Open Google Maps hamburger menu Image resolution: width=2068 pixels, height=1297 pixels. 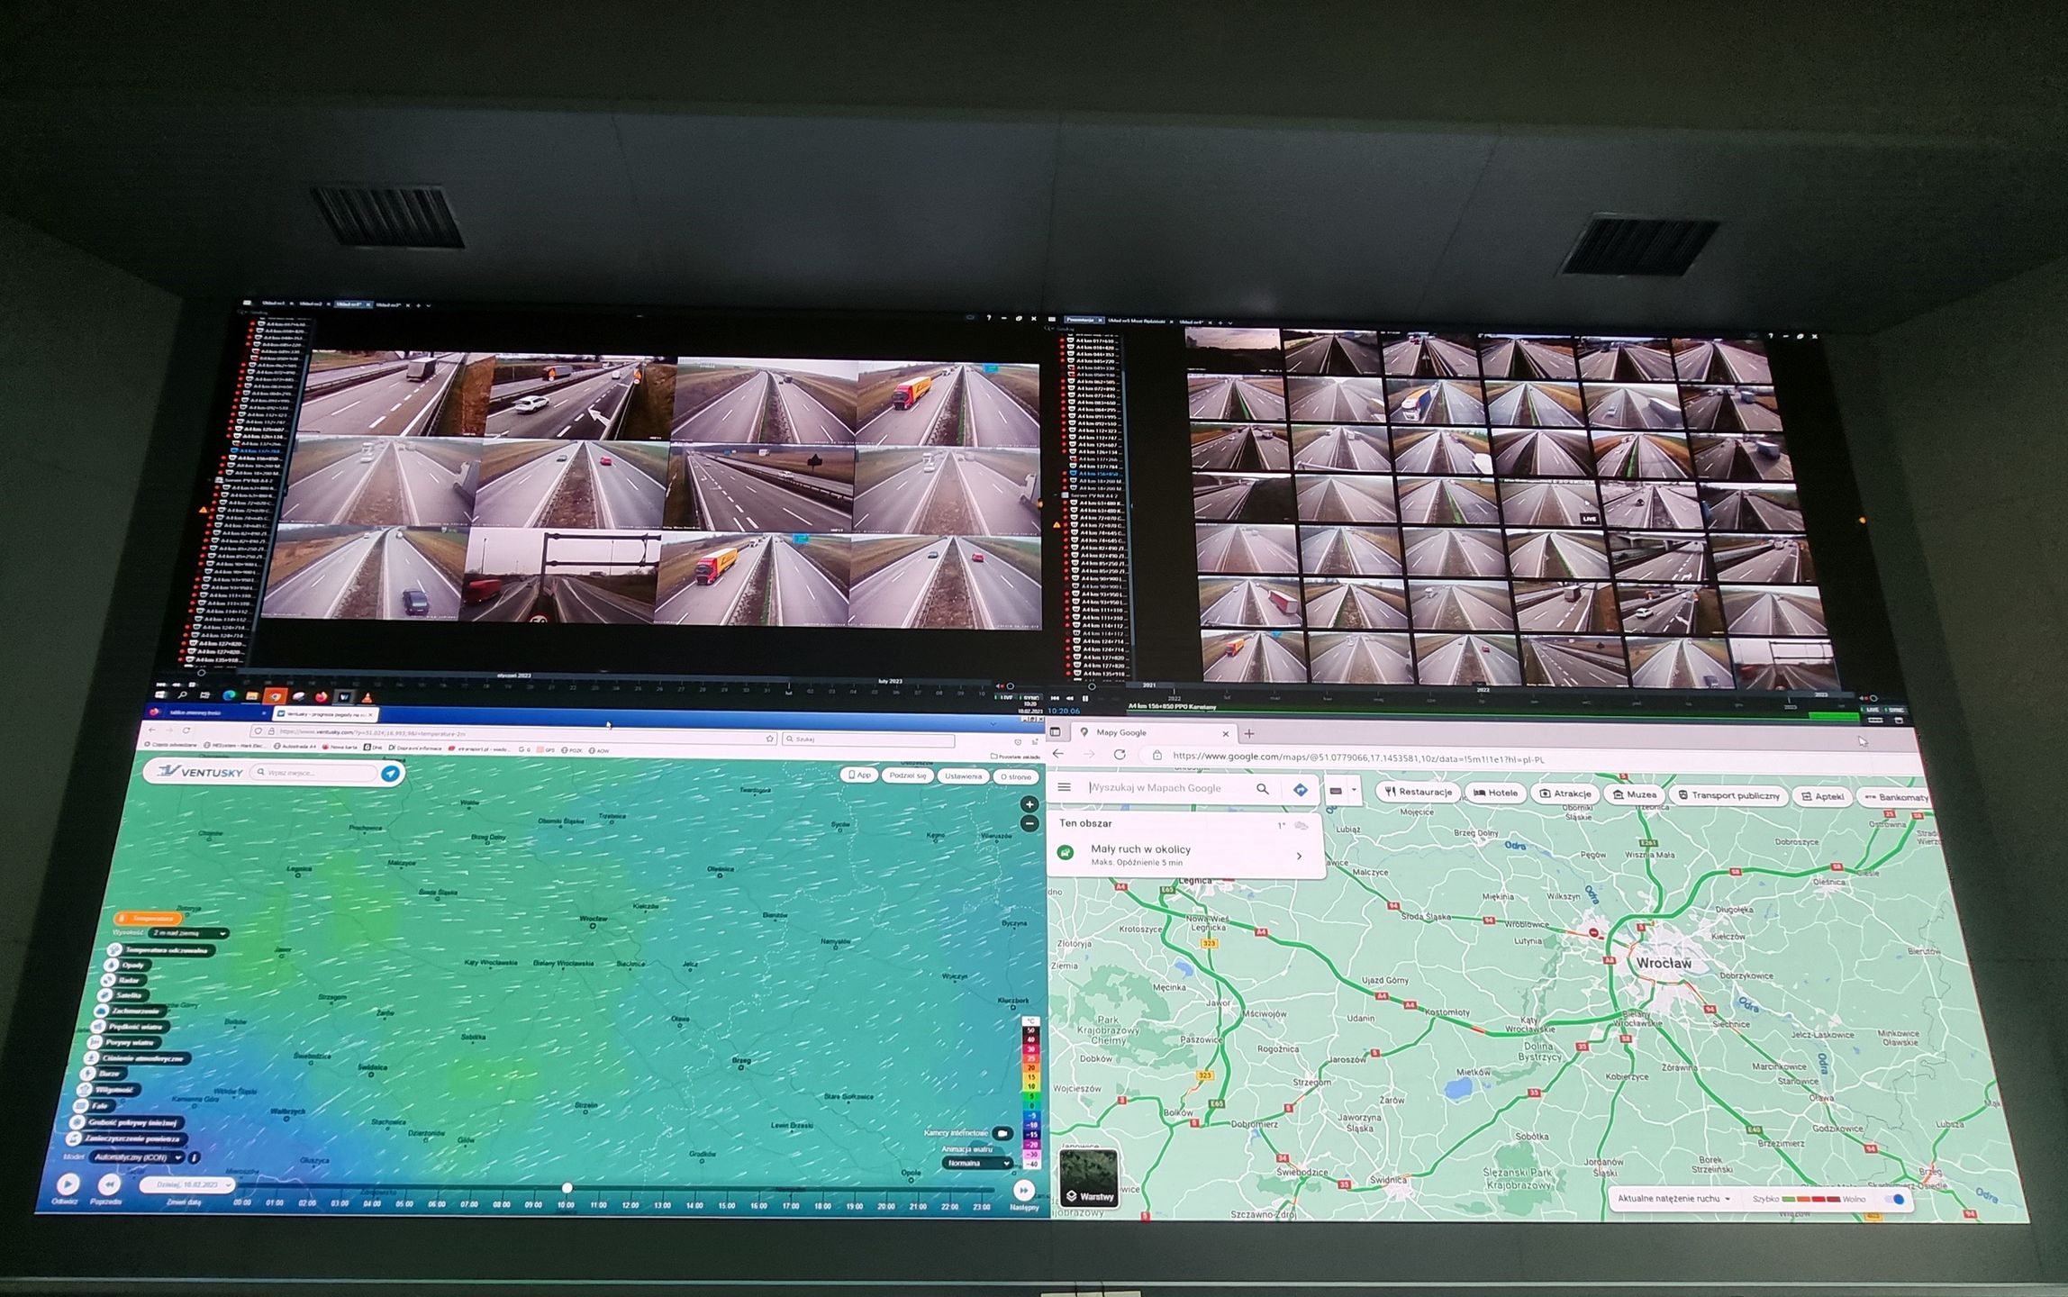coord(1064,787)
